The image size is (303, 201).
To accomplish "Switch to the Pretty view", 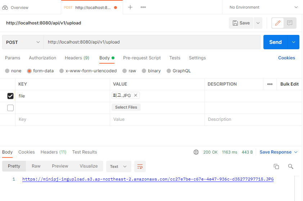I will [x=14, y=166].
